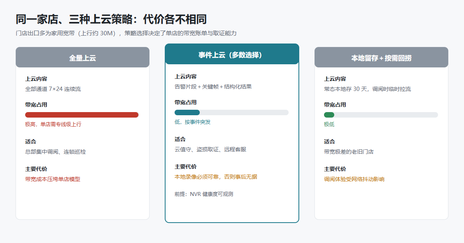Select text 告警片段＋关键帧＋结构化结果
This screenshot has height=243, width=464.
point(213,87)
